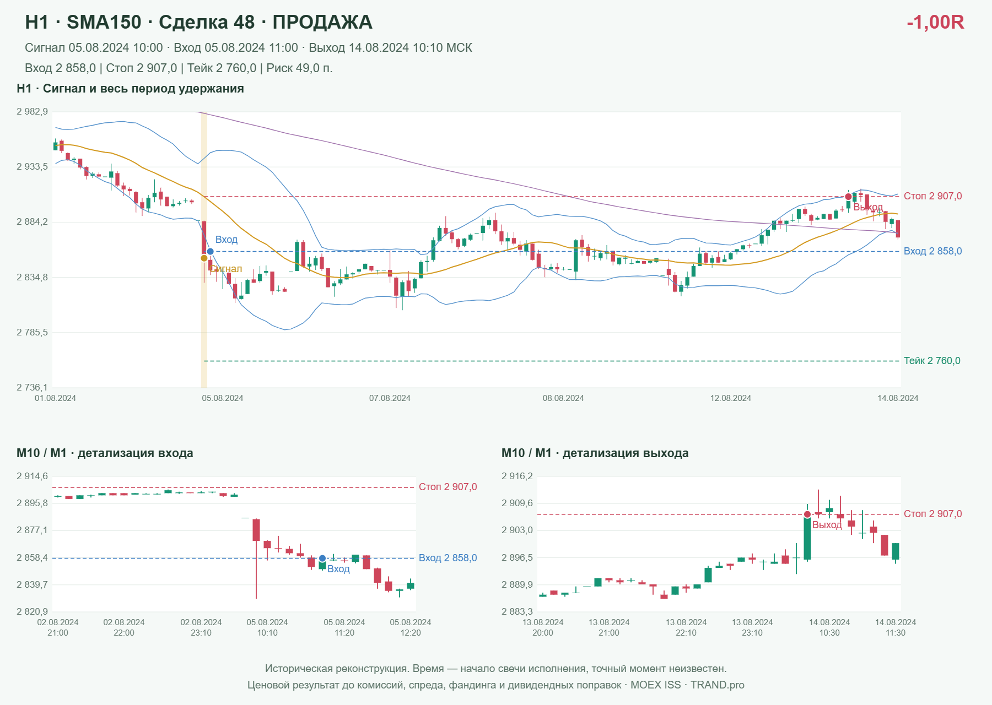Click the Тейк 2 760,0 label
The image size is (992, 705).
pyautogui.click(x=932, y=361)
